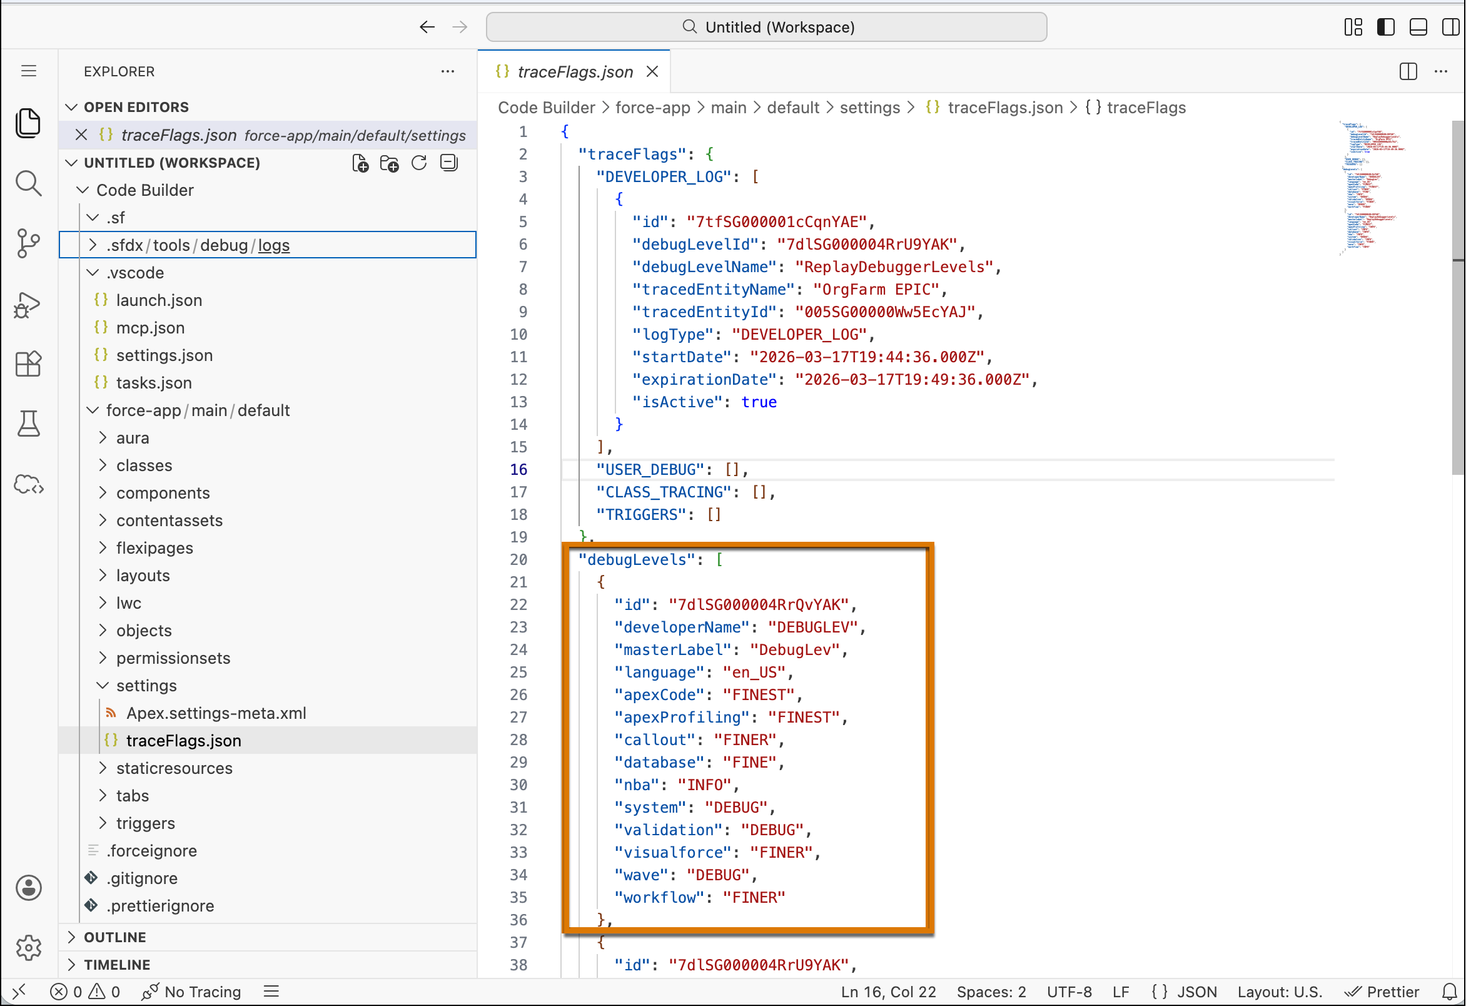The image size is (1466, 1006).
Task: Open Apex.settings-meta.xml file
Action: coord(216,713)
